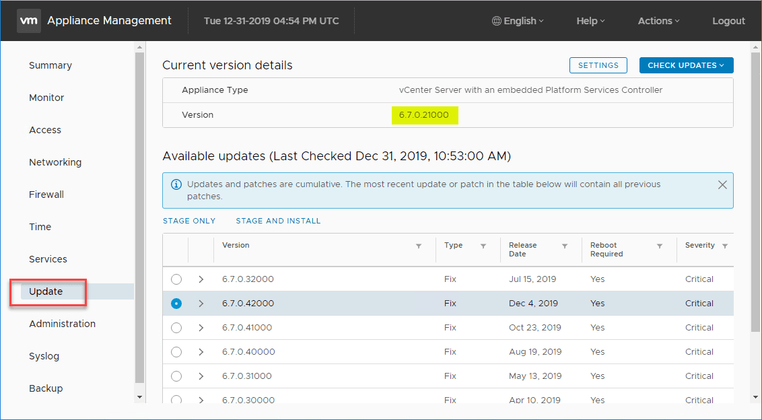Click the Stage and Install link
This screenshot has width=762, height=420.
click(x=278, y=221)
